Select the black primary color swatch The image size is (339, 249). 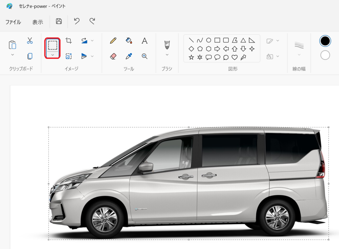pos(325,41)
